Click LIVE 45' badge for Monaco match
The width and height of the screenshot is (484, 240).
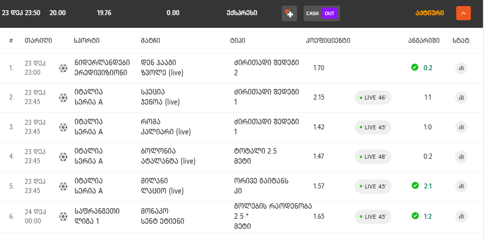tap(373, 217)
